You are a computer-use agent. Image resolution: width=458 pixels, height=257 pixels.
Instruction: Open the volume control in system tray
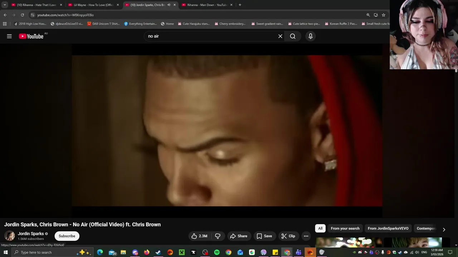pos(417,252)
